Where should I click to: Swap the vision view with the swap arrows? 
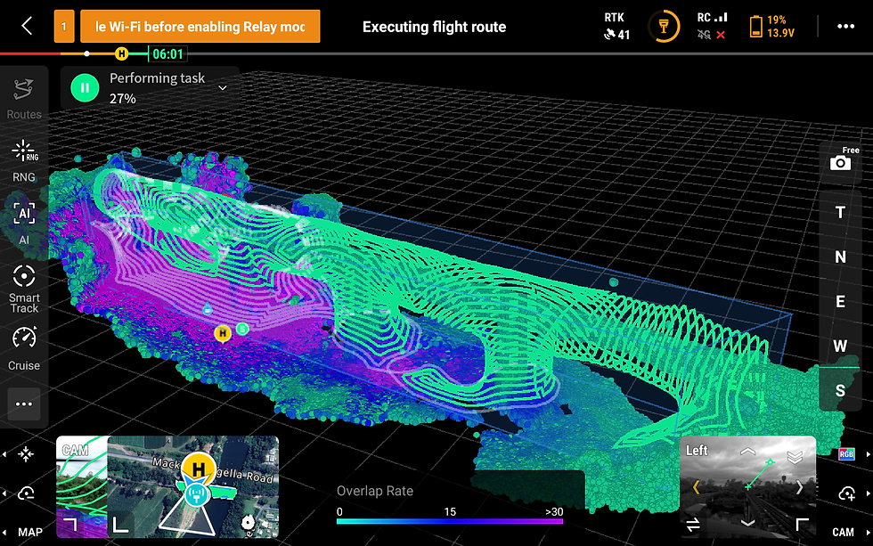[x=693, y=525]
